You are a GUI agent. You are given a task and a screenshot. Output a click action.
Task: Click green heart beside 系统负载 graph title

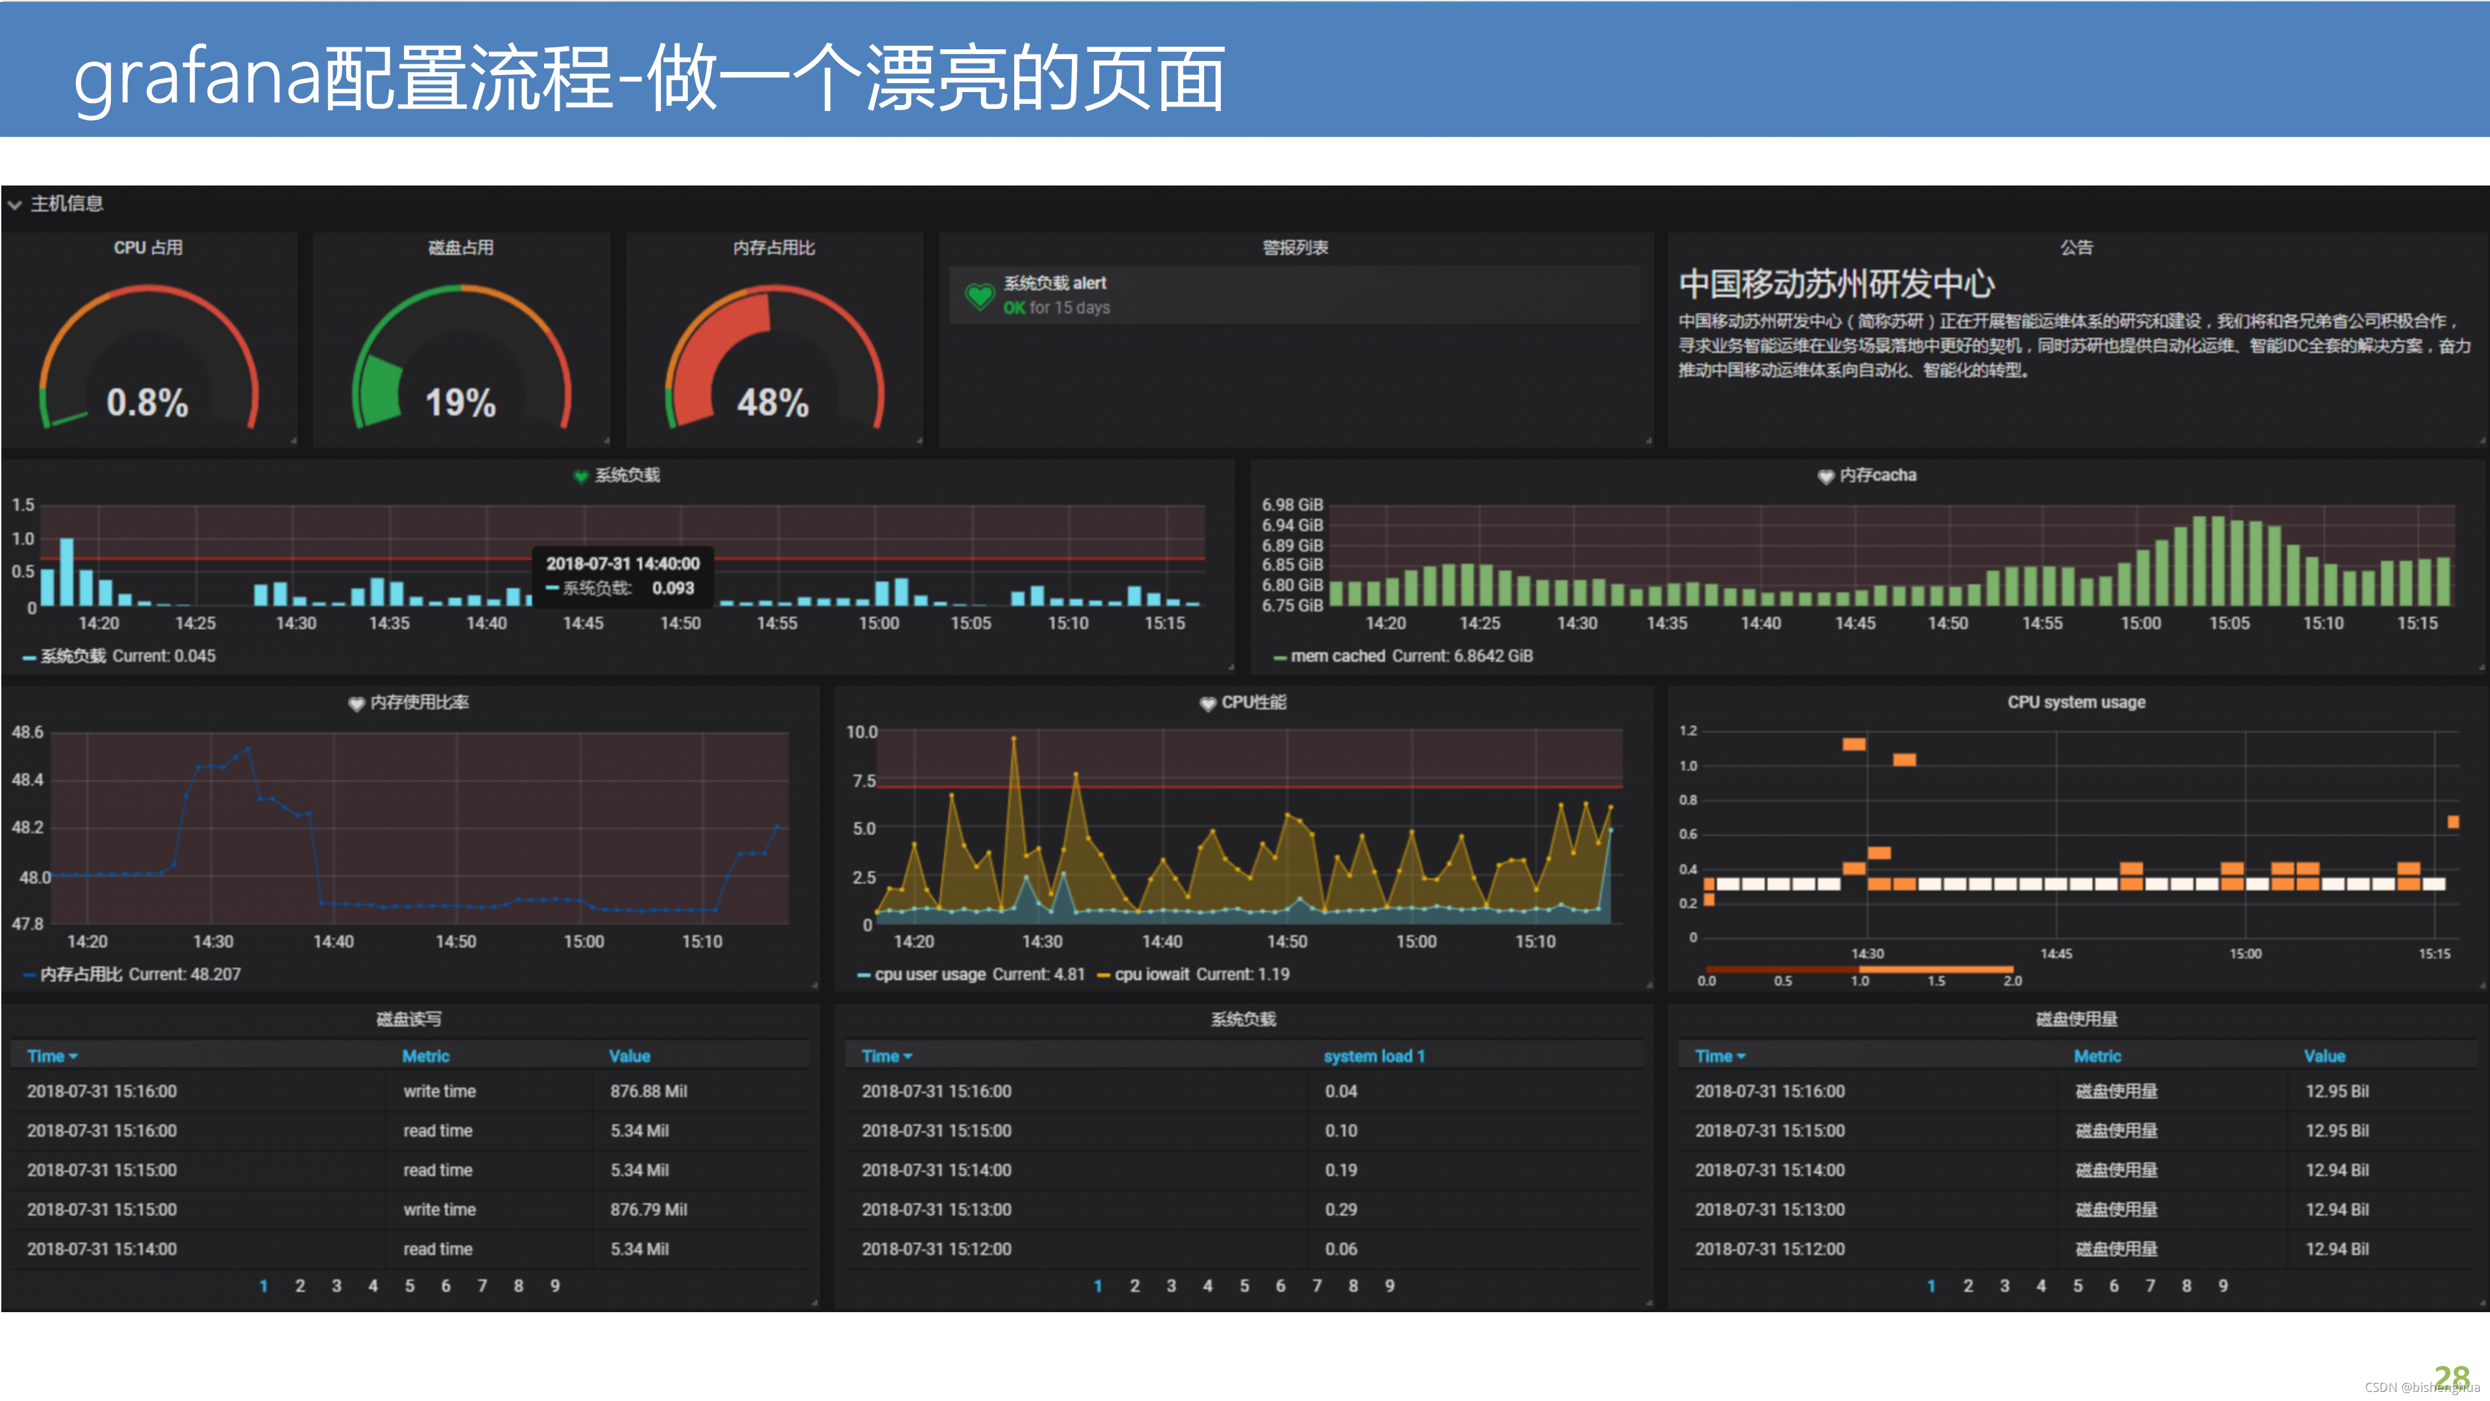coord(581,475)
